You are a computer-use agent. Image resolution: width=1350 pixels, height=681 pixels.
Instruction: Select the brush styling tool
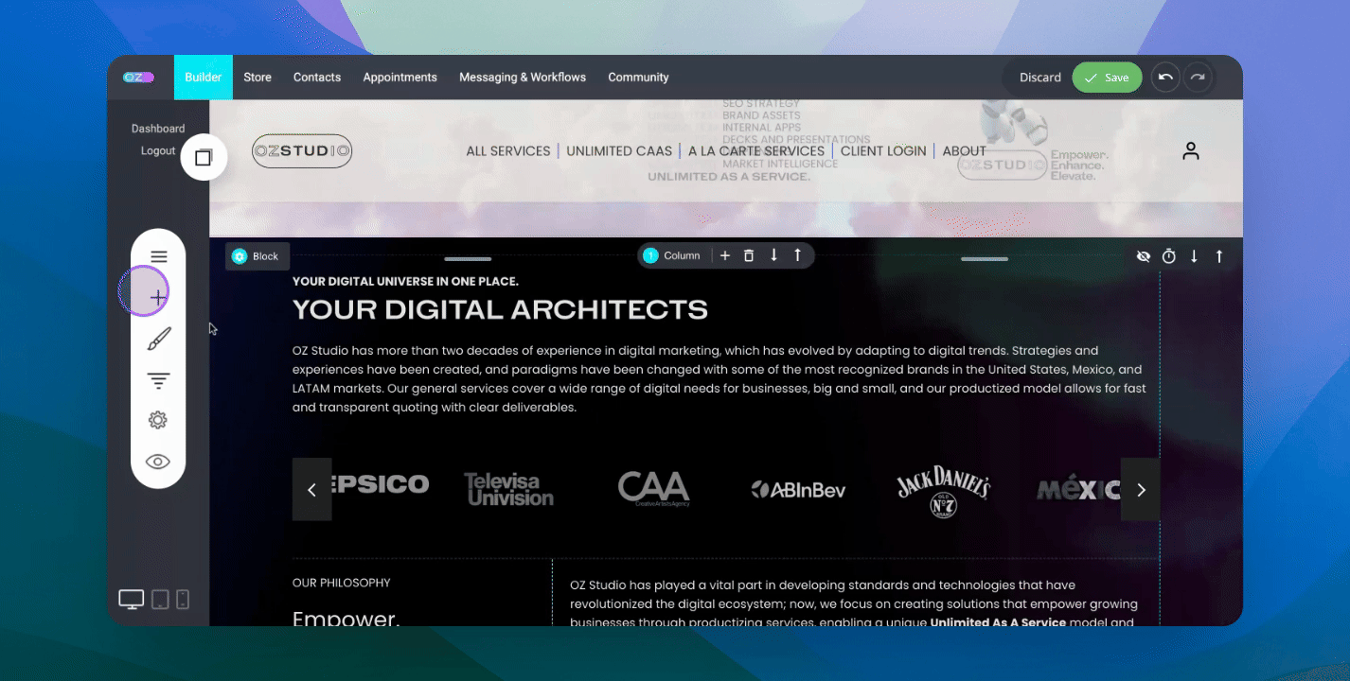click(158, 339)
